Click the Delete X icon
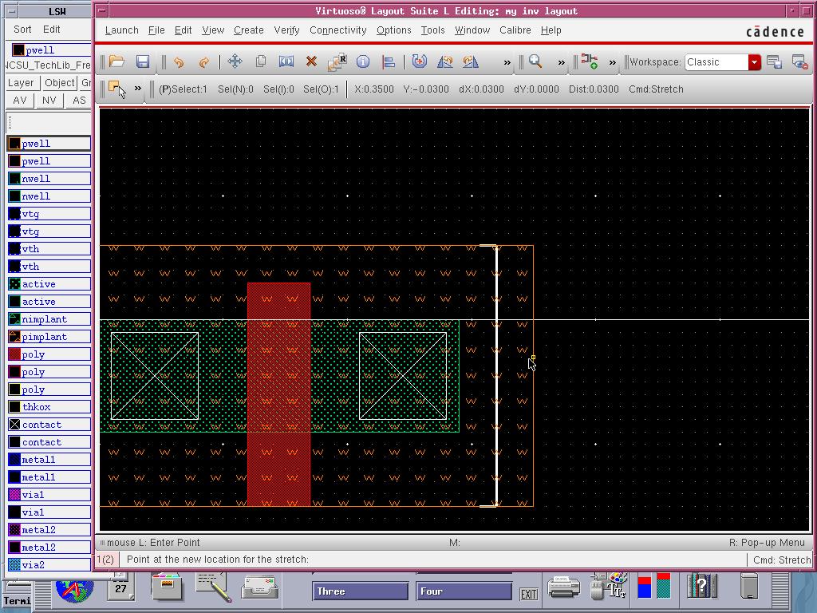 pyautogui.click(x=311, y=61)
